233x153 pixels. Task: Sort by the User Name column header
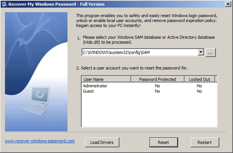(x=106, y=79)
